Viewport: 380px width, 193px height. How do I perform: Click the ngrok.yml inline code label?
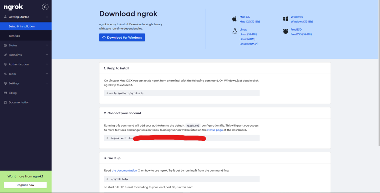click(193, 125)
